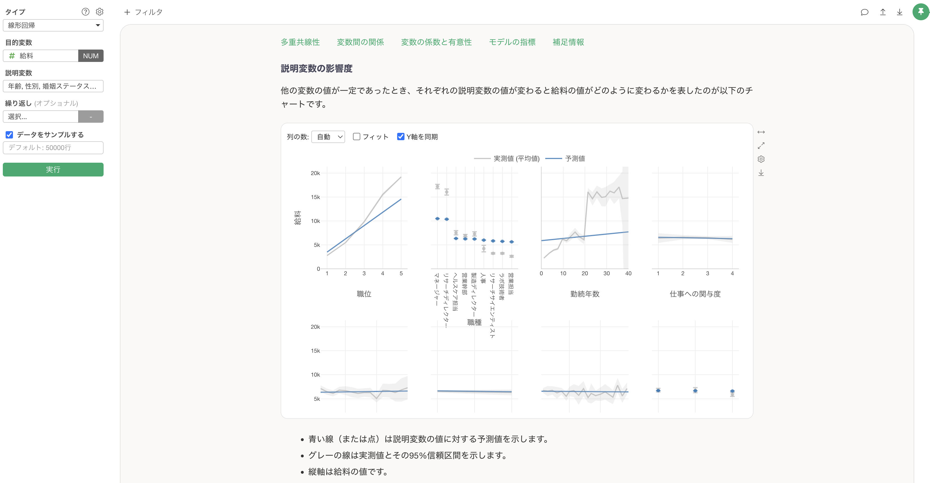The width and height of the screenshot is (930, 483).
Task: Click the green 実行 button
Action: (53, 170)
